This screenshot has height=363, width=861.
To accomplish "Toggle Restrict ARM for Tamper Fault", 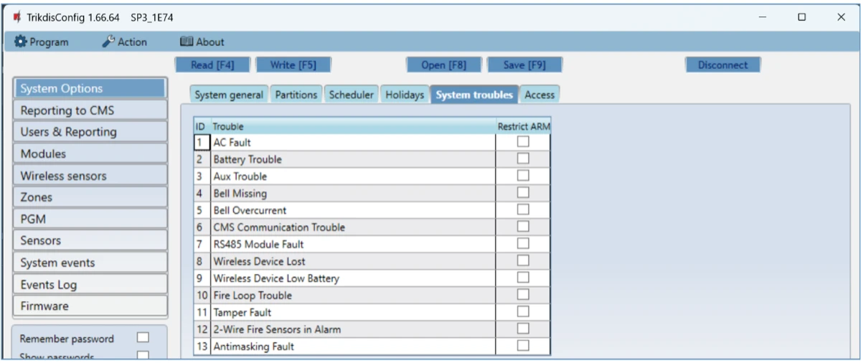I will 523,312.
